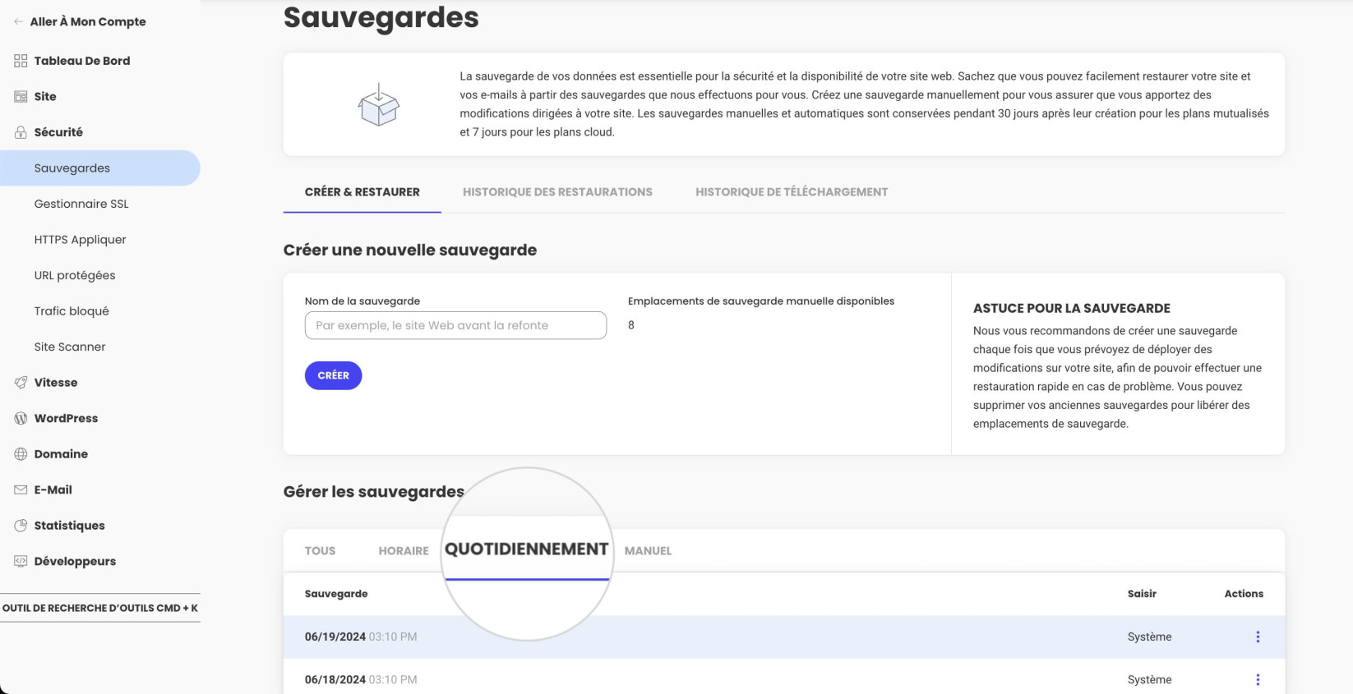Switch to Historique des restaurations tab
The height and width of the screenshot is (694, 1353).
pos(557,192)
